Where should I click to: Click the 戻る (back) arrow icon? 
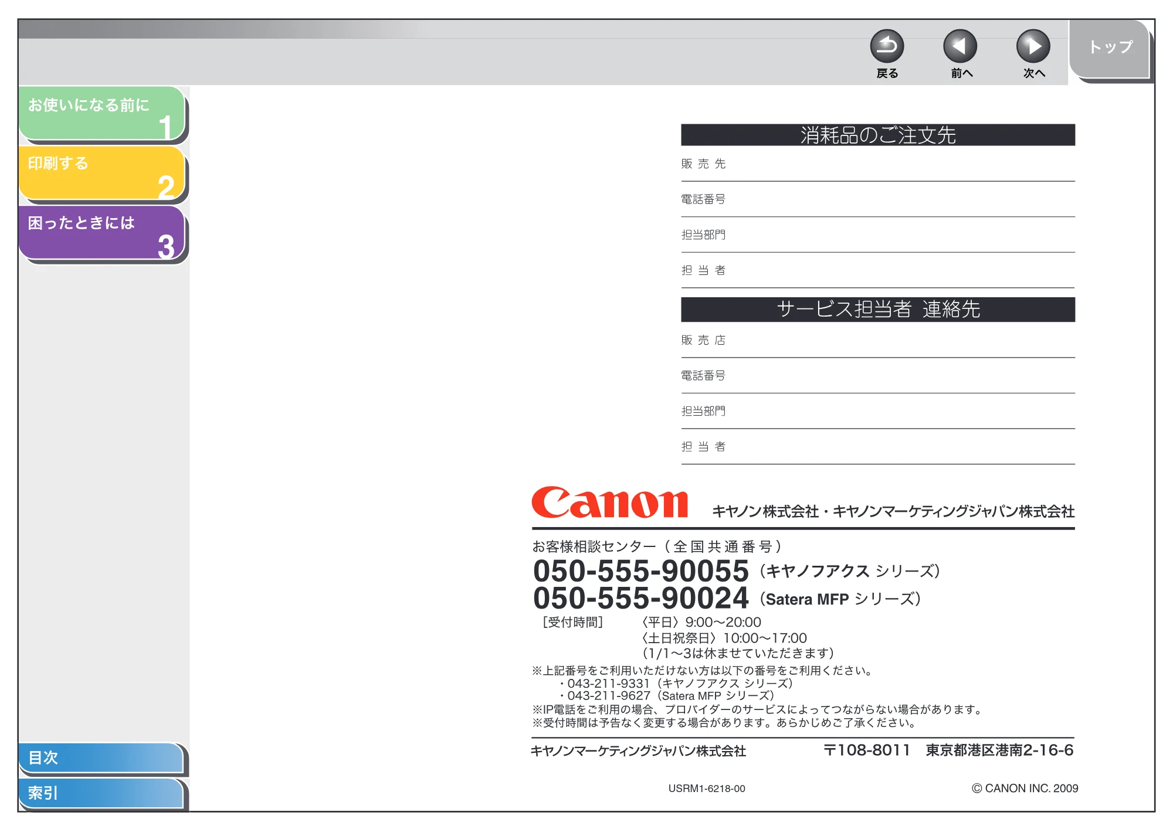click(887, 46)
